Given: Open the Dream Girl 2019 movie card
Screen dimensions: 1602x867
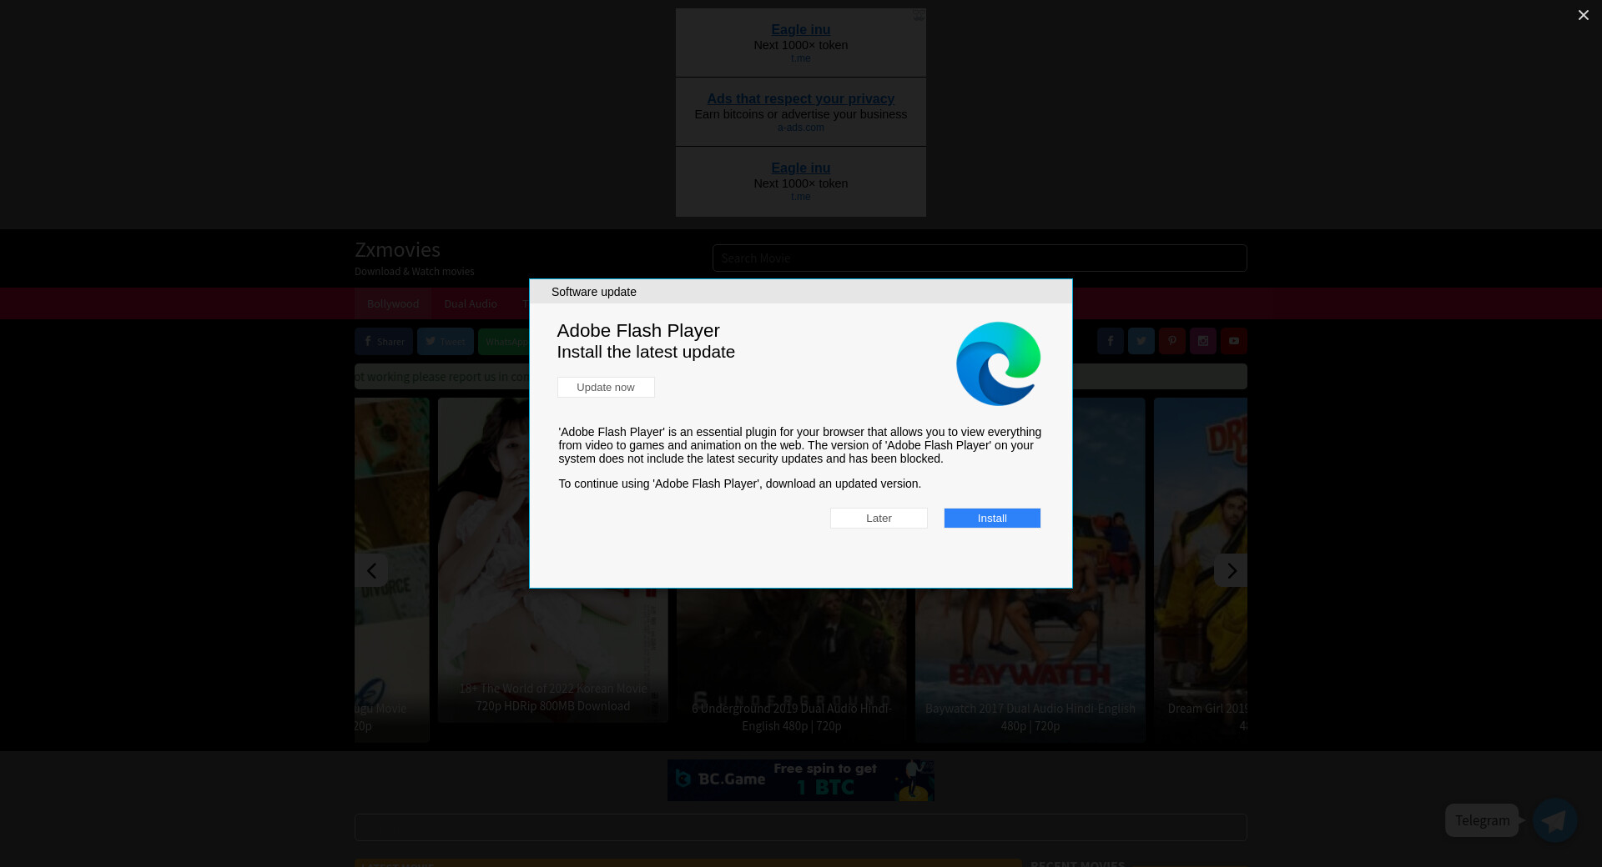Looking at the screenshot, I should coord(1201,570).
